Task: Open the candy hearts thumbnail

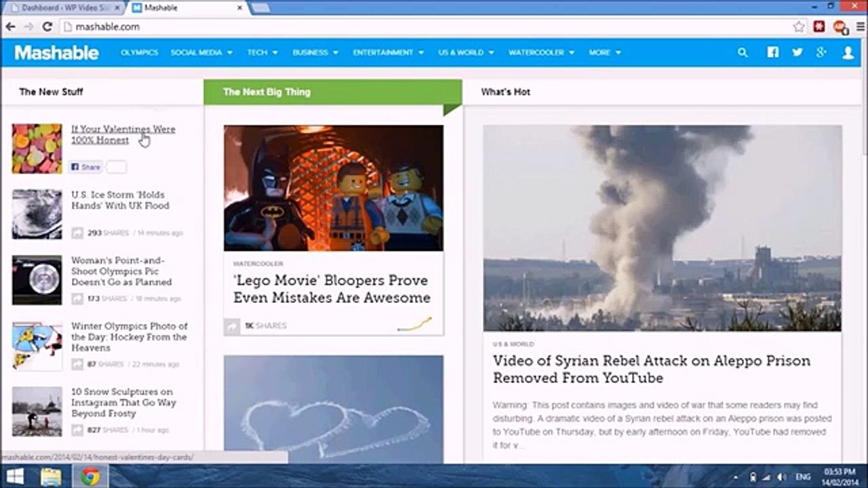Action: click(x=37, y=148)
